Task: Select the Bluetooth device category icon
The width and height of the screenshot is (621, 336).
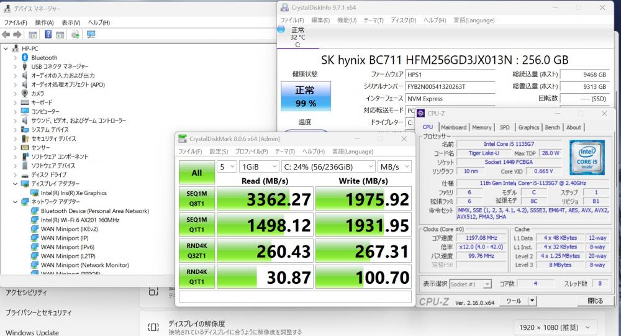Action: coord(25,58)
